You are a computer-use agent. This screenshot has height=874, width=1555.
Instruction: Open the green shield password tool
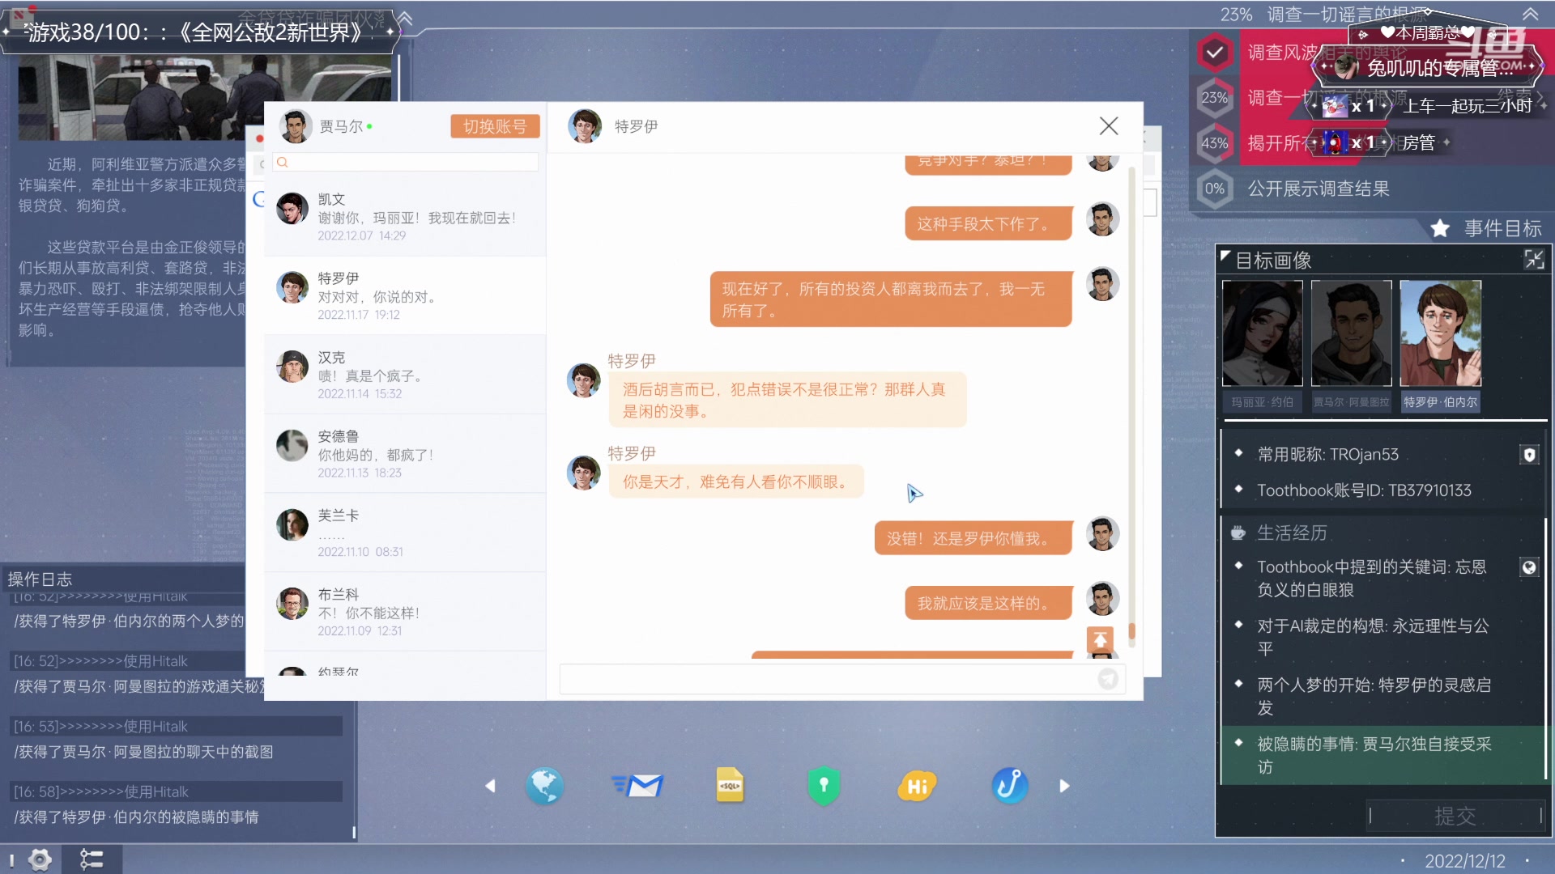pos(824,786)
